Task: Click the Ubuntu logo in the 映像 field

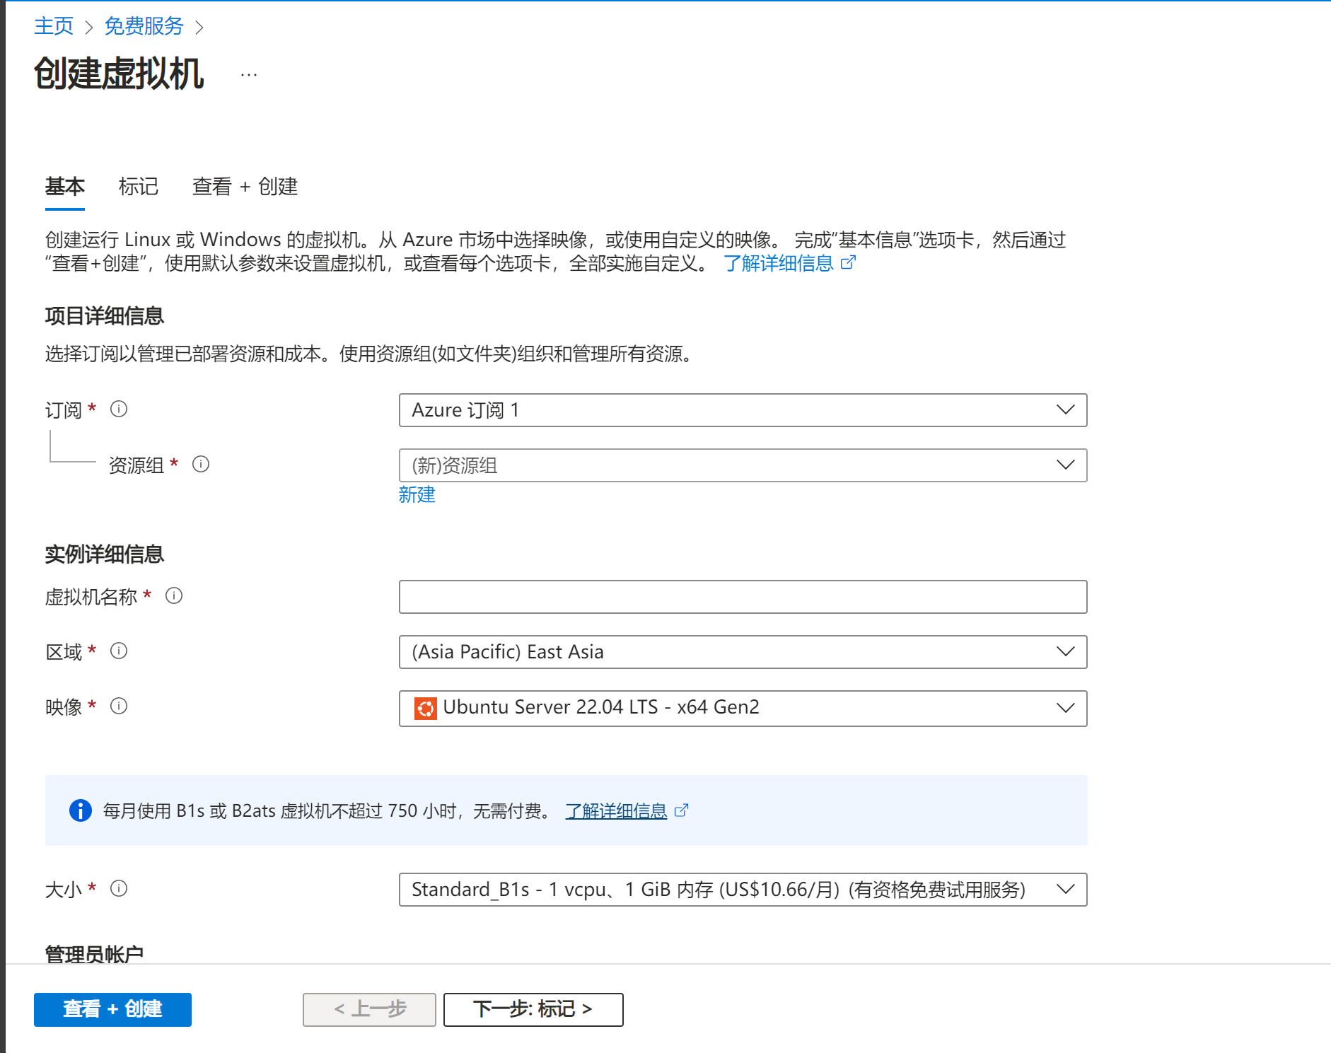Action: [x=425, y=708]
